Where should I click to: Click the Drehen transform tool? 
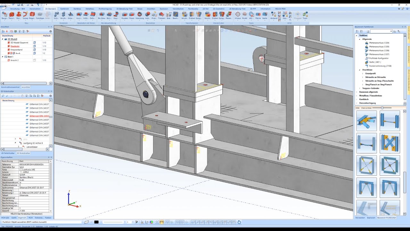click(x=192, y=15)
